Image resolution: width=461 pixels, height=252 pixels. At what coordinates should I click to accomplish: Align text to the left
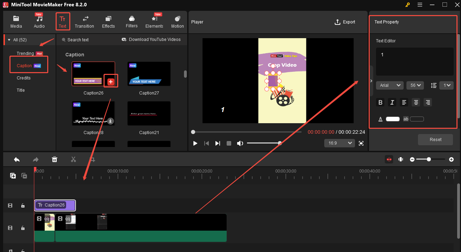(x=404, y=102)
